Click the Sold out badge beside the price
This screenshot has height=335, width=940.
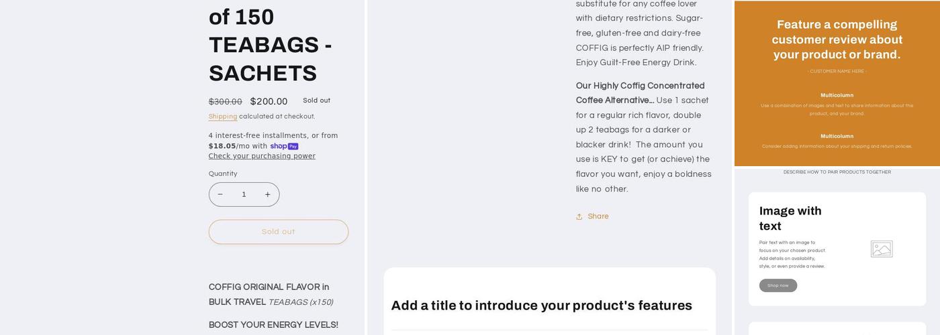(316, 100)
